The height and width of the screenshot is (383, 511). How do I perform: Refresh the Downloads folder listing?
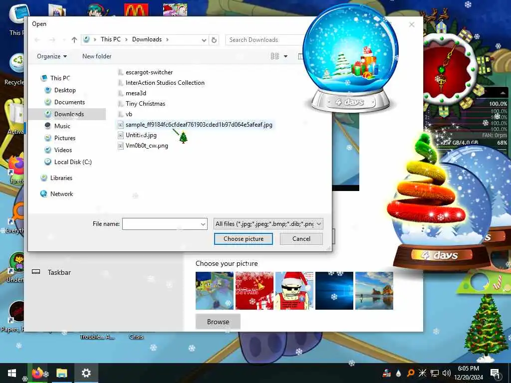214,40
